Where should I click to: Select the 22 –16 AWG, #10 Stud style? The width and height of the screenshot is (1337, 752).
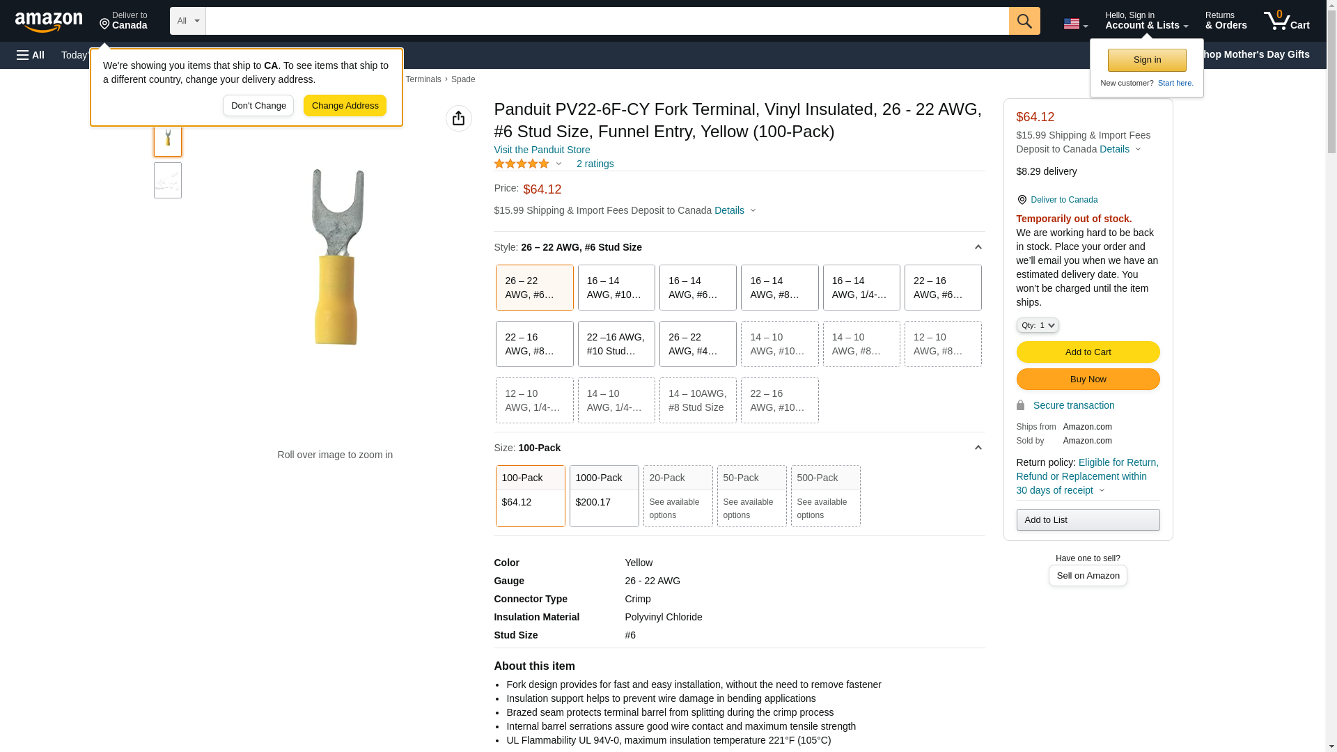pyautogui.click(x=616, y=344)
